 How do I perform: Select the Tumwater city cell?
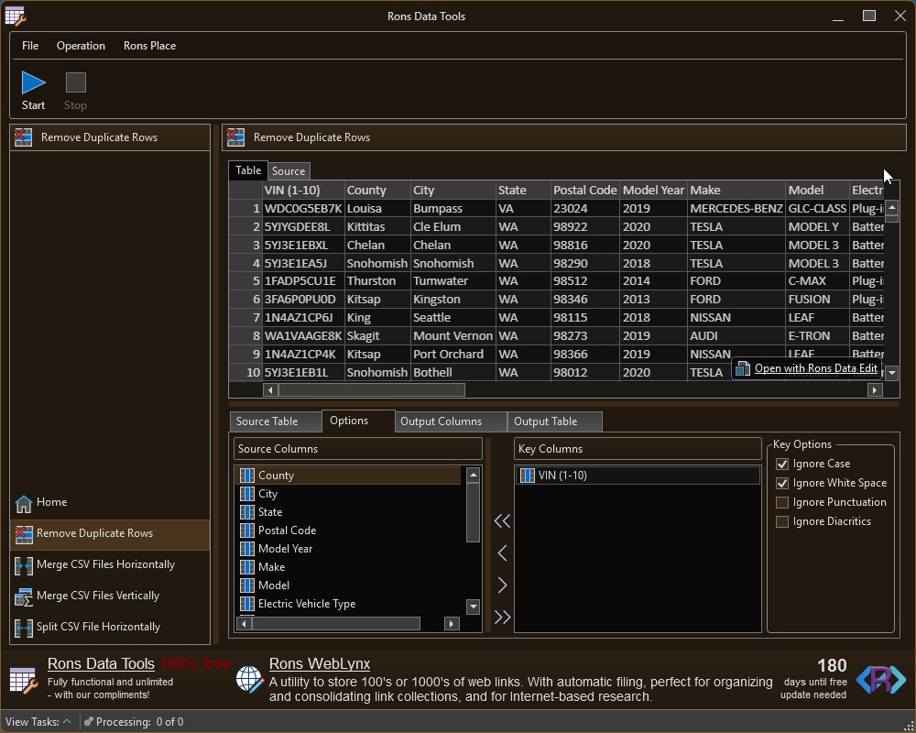453,281
